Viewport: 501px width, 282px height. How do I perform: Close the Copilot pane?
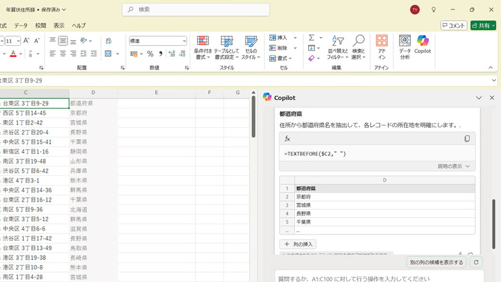pos(492,98)
